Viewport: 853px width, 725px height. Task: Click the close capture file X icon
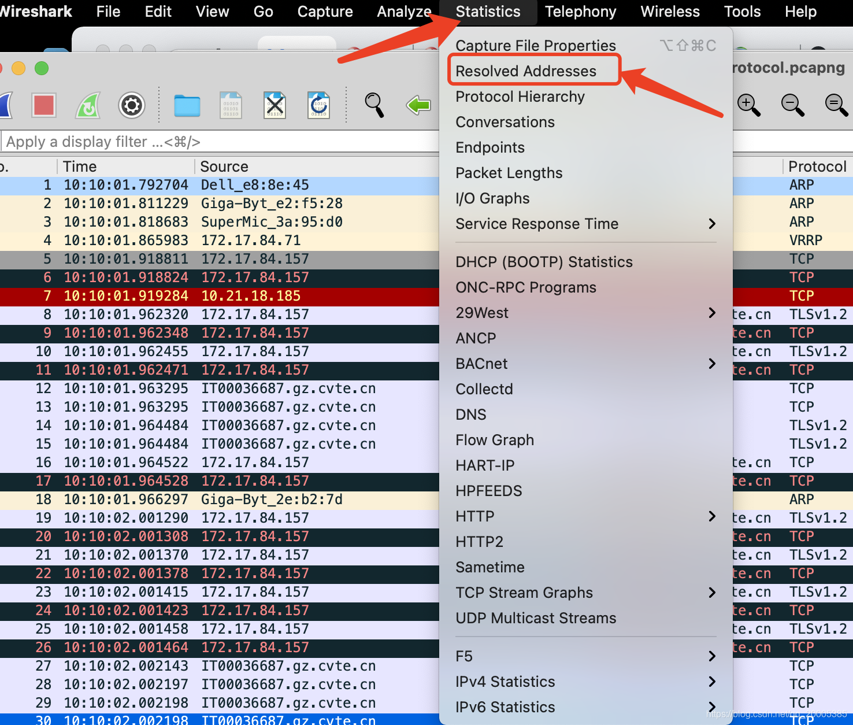point(275,105)
